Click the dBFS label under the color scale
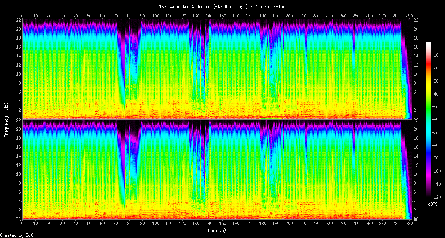445x238 pixels. [x=433, y=204]
